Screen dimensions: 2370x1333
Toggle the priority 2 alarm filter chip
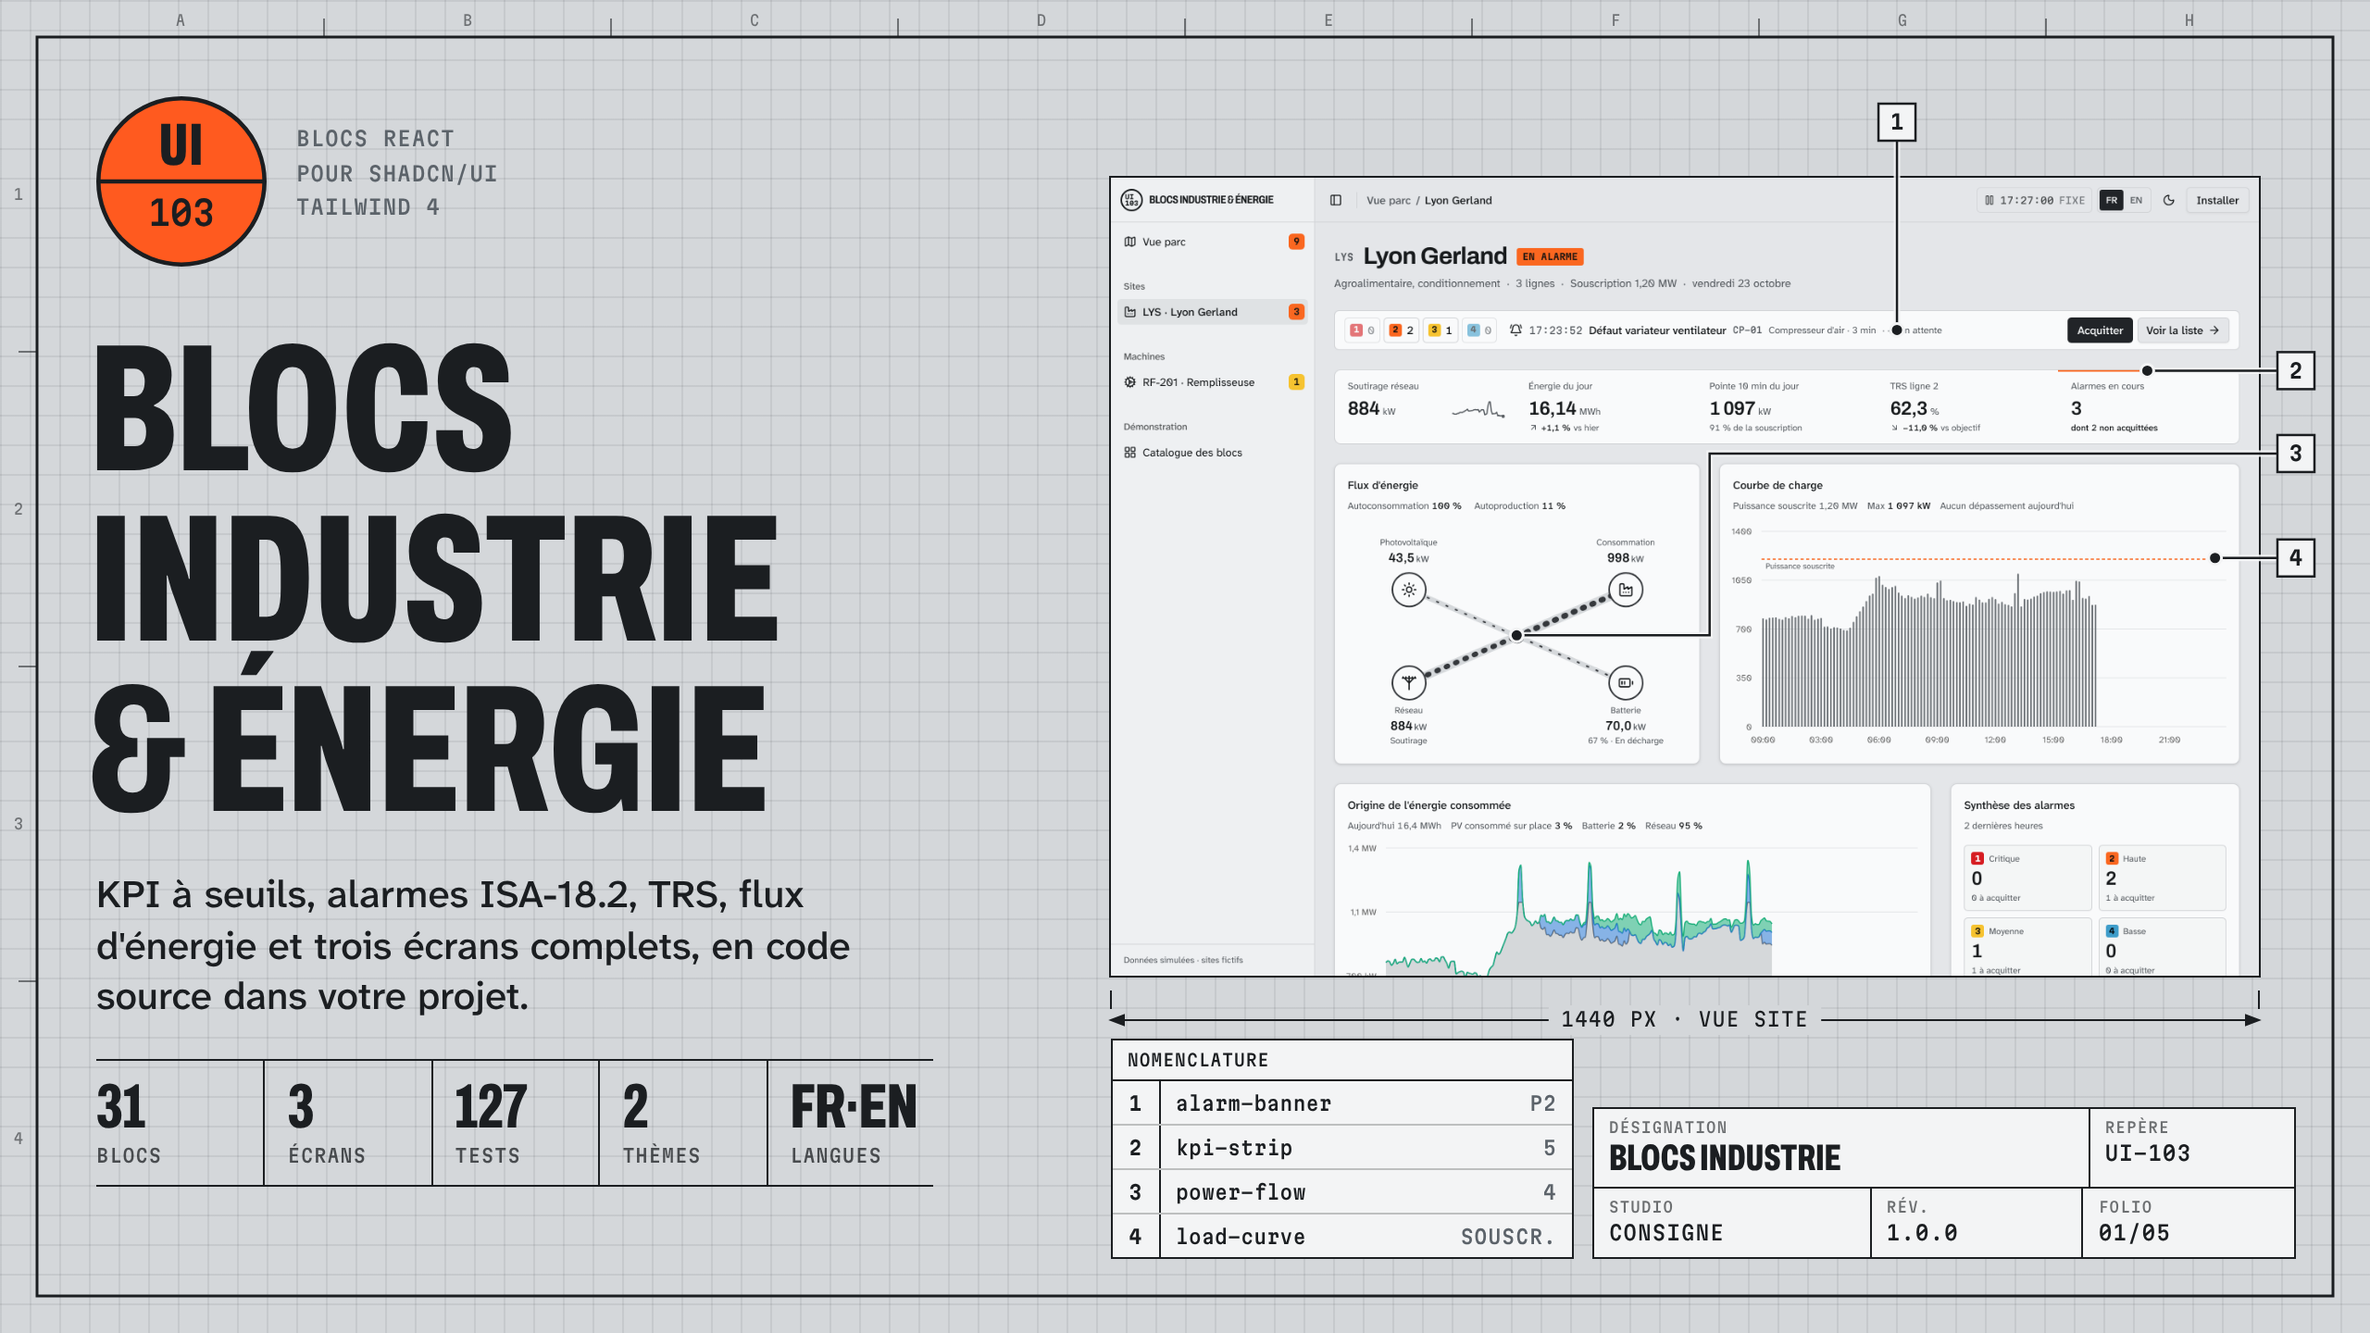click(x=1402, y=330)
